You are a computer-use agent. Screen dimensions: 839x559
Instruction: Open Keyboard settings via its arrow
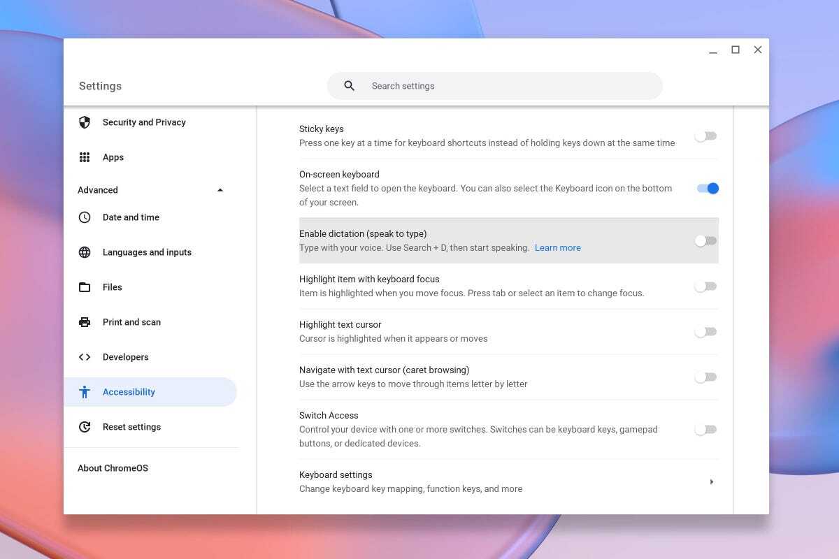pyautogui.click(x=711, y=481)
